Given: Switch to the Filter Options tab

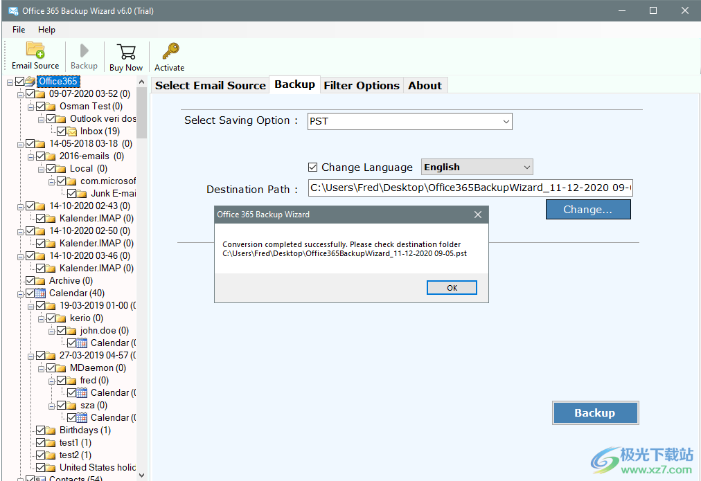Looking at the screenshot, I should pyautogui.click(x=361, y=85).
